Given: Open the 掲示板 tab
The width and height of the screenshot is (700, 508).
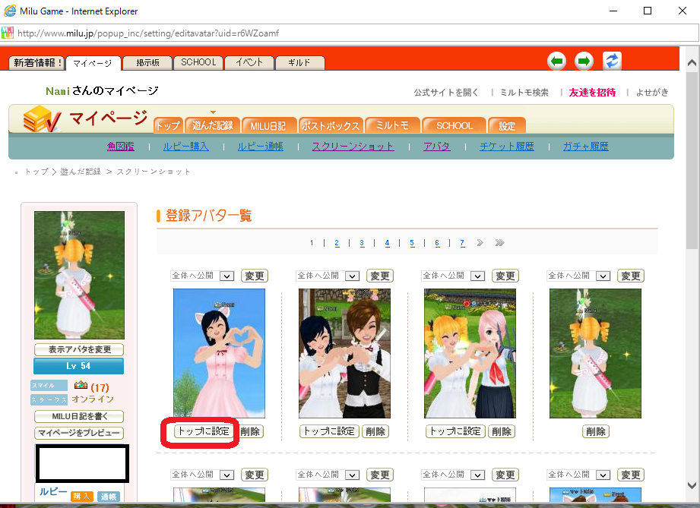Looking at the screenshot, I should pyautogui.click(x=147, y=63).
